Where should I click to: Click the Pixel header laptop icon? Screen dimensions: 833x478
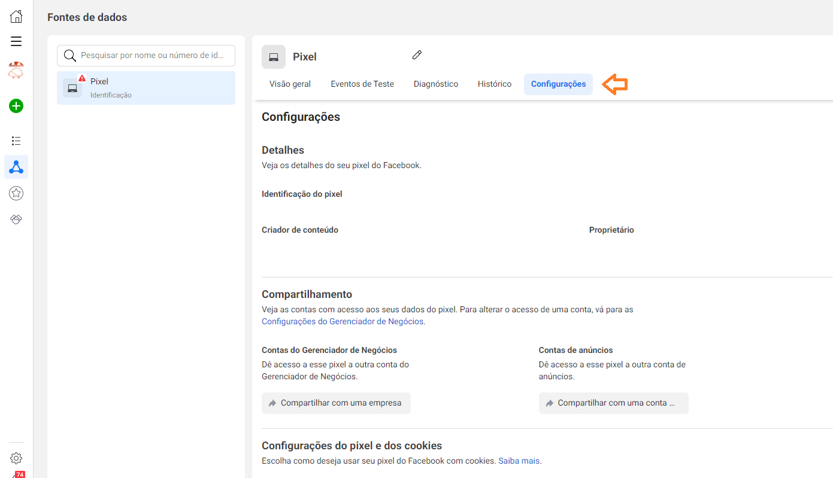click(x=274, y=57)
